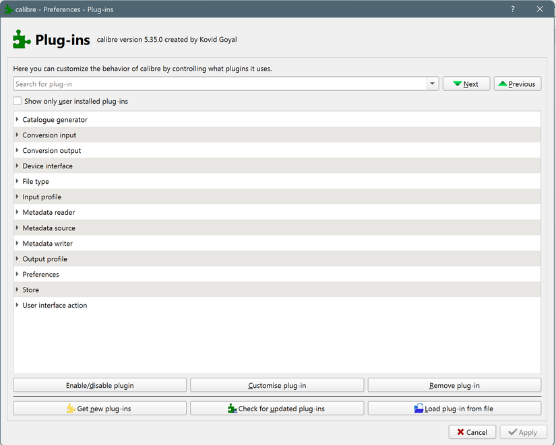This screenshot has height=445, width=556.
Task: Click the Apply button
Action: [x=523, y=432]
